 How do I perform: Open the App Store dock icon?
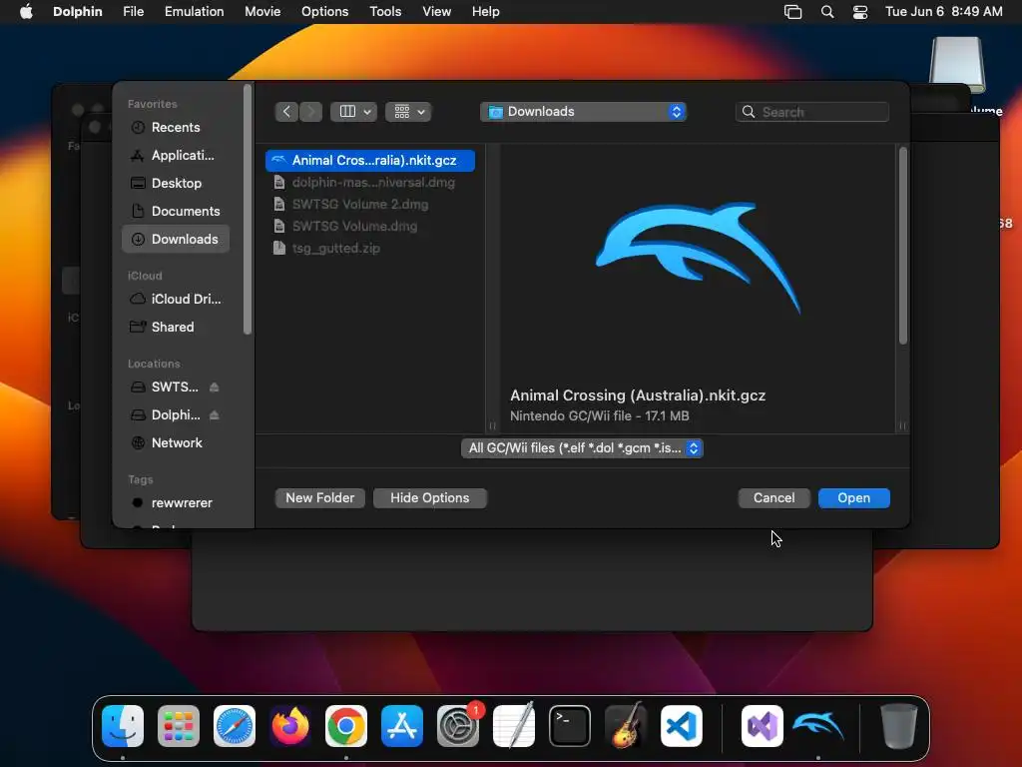pos(402,726)
